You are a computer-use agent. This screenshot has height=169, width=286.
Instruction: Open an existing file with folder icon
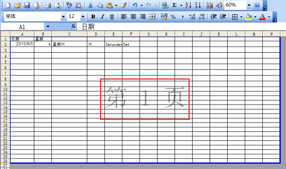tap(18, 5)
